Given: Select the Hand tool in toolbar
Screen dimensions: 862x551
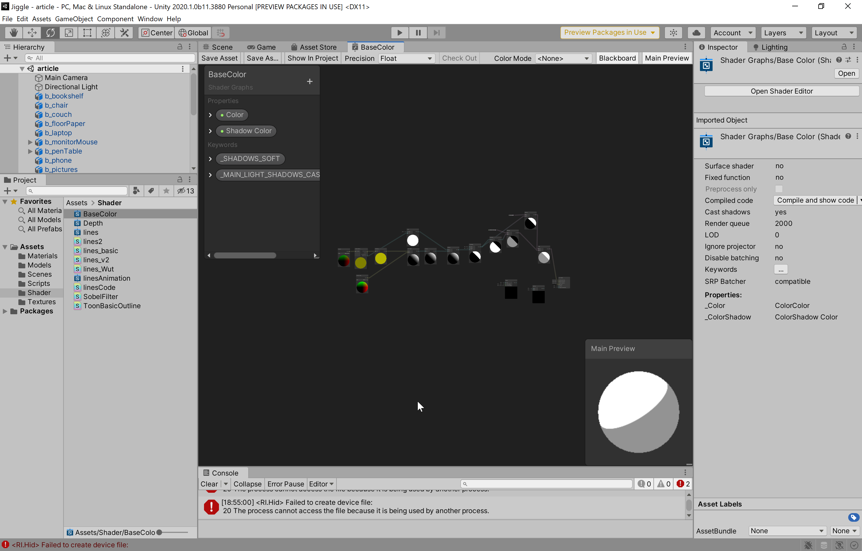Looking at the screenshot, I should tap(14, 32).
